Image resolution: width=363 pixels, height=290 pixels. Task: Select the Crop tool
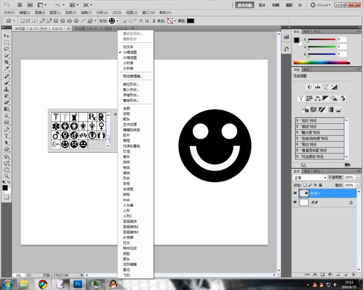(x=7, y=63)
